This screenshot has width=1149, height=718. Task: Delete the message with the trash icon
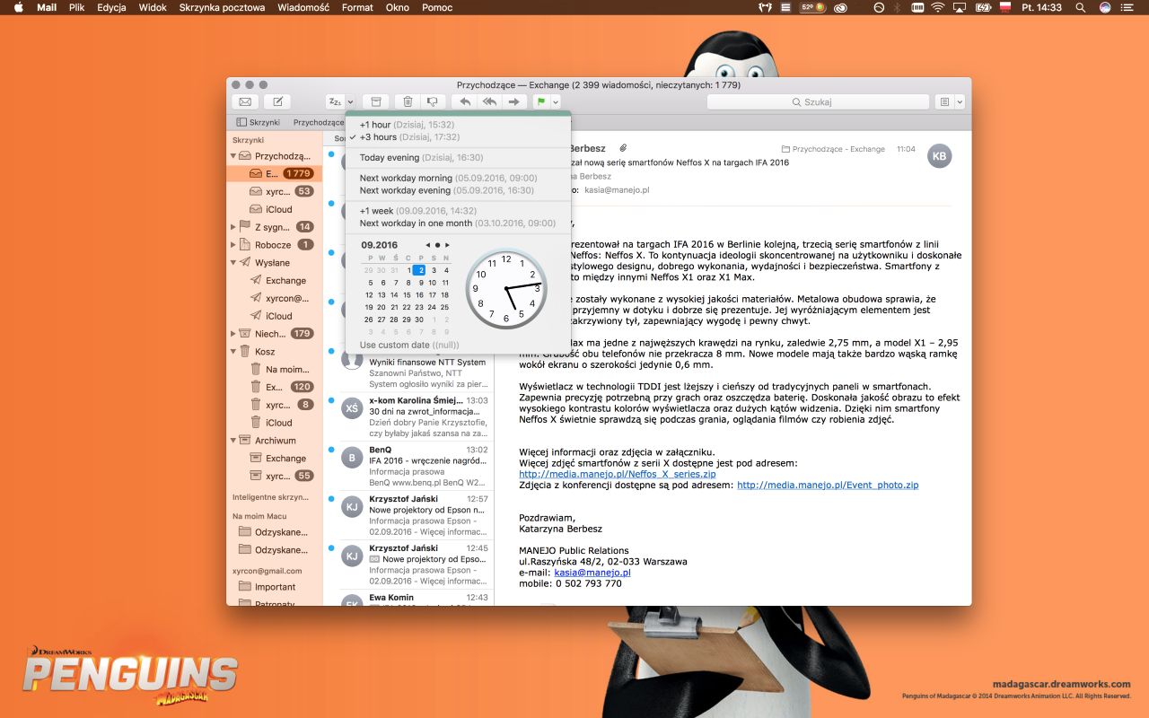pyautogui.click(x=408, y=102)
